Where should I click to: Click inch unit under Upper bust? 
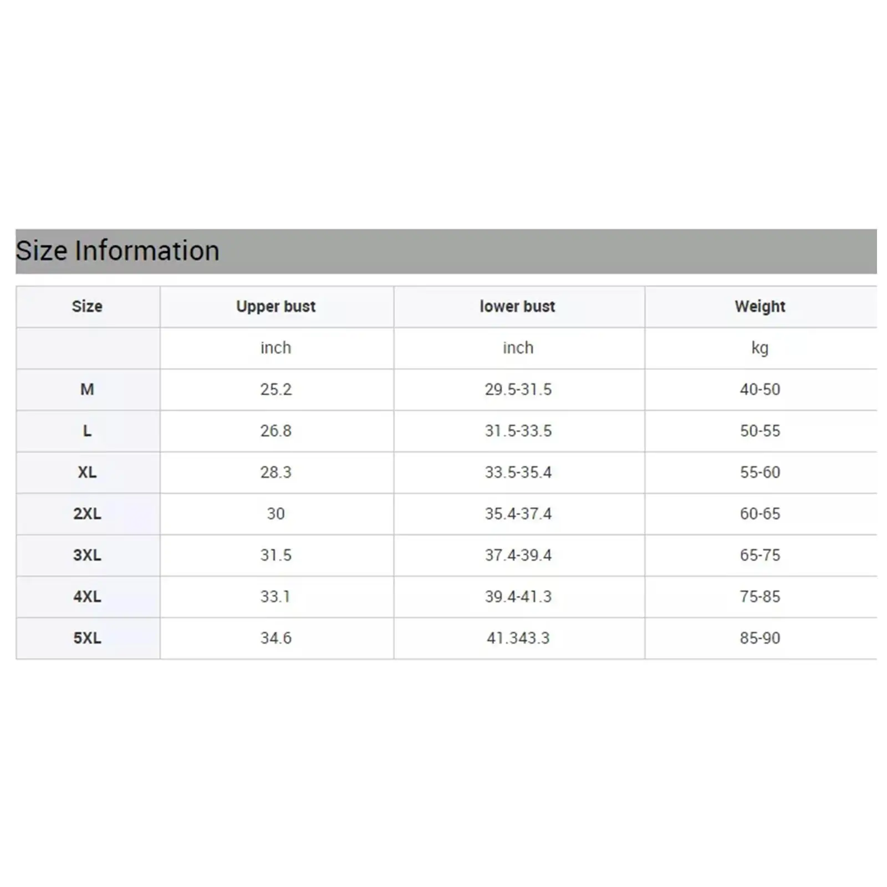(276, 348)
